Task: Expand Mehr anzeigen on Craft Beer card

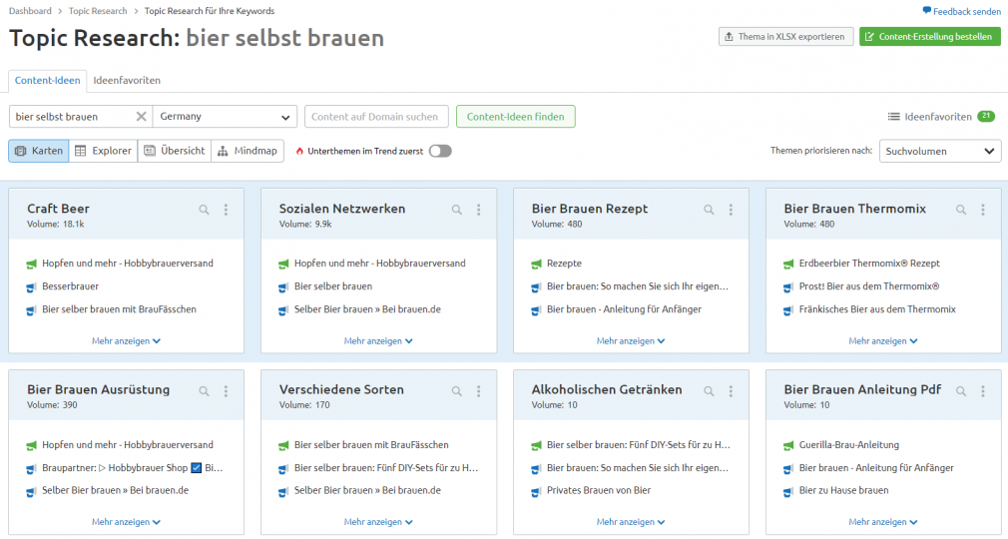Action: 126,341
